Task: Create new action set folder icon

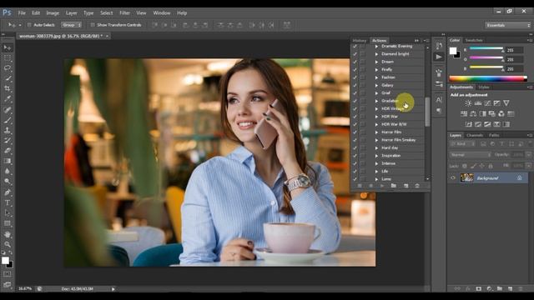Action: coord(394,186)
